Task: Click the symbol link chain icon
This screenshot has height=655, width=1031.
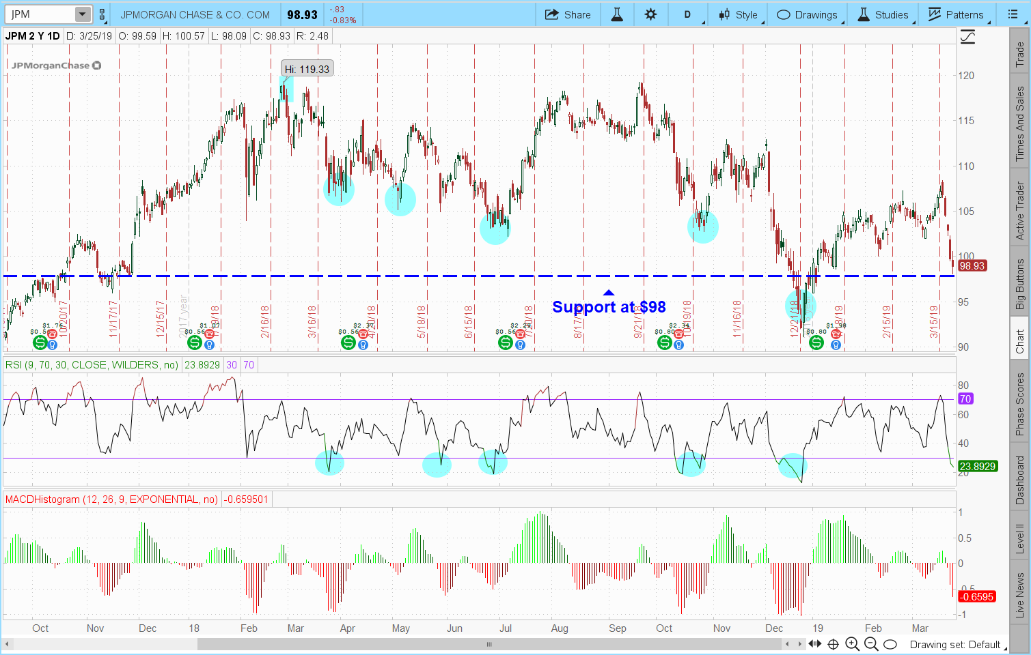Action: click(102, 14)
